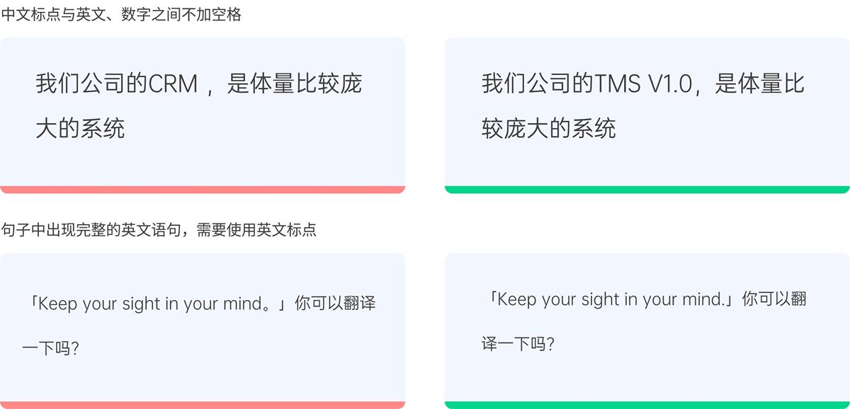Click the green bar under the TMS card
The width and height of the screenshot is (850, 409).
point(647,190)
